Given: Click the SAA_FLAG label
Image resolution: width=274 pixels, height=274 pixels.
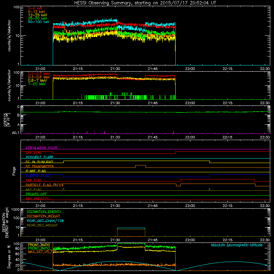Looking at the screenshot, I should pyautogui.click(x=34, y=180).
